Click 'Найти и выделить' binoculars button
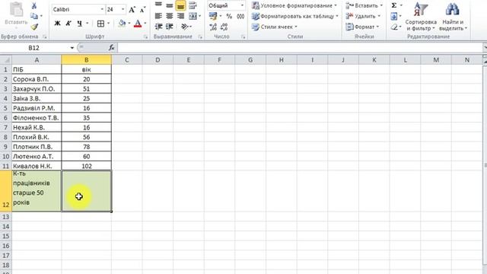 point(453,16)
